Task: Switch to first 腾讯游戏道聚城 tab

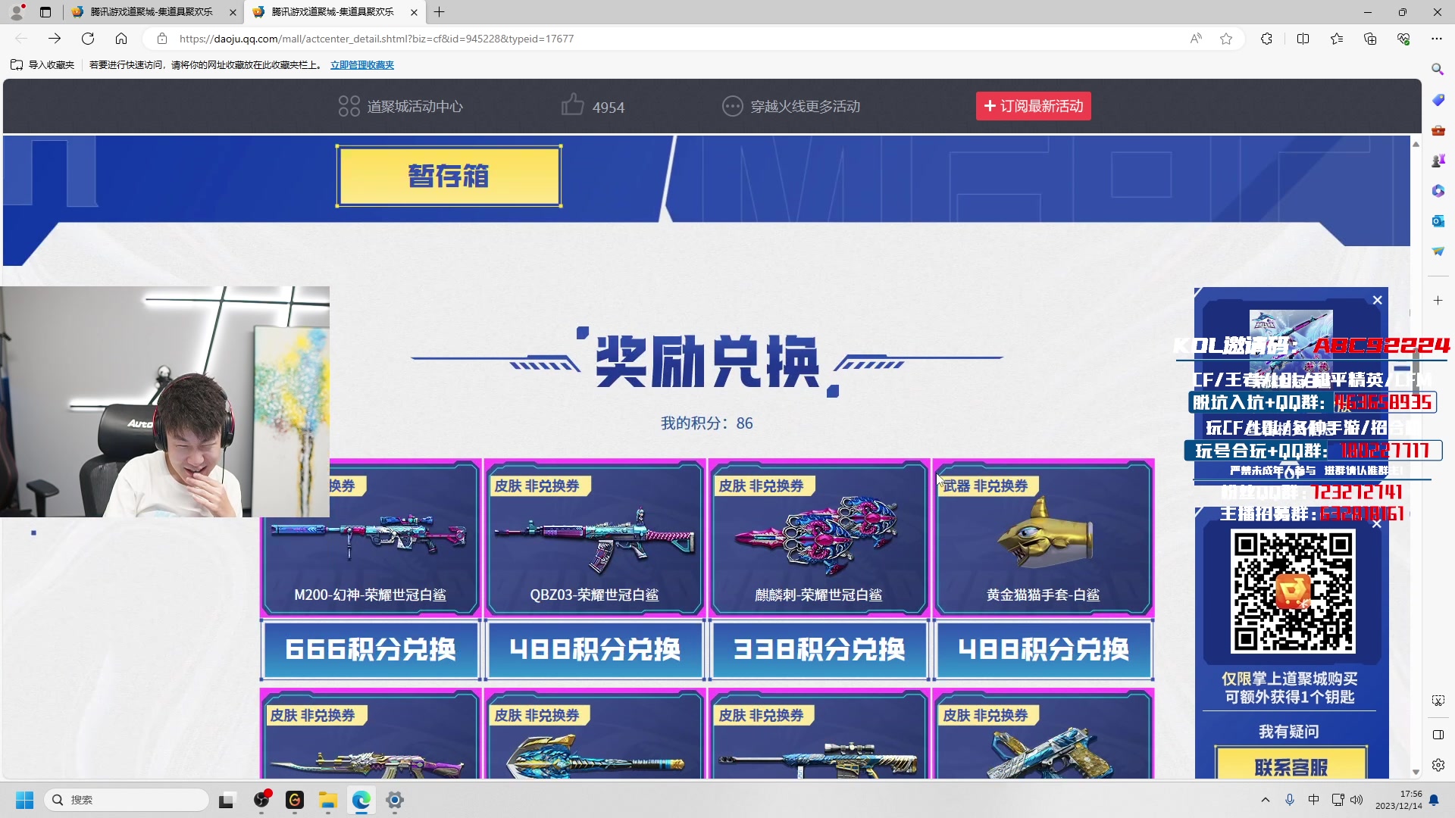Action: [152, 12]
